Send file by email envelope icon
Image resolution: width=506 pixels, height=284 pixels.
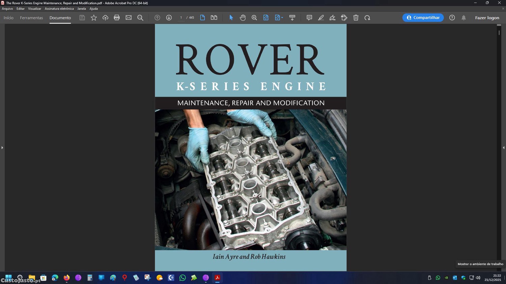click(x=129, y=18)
